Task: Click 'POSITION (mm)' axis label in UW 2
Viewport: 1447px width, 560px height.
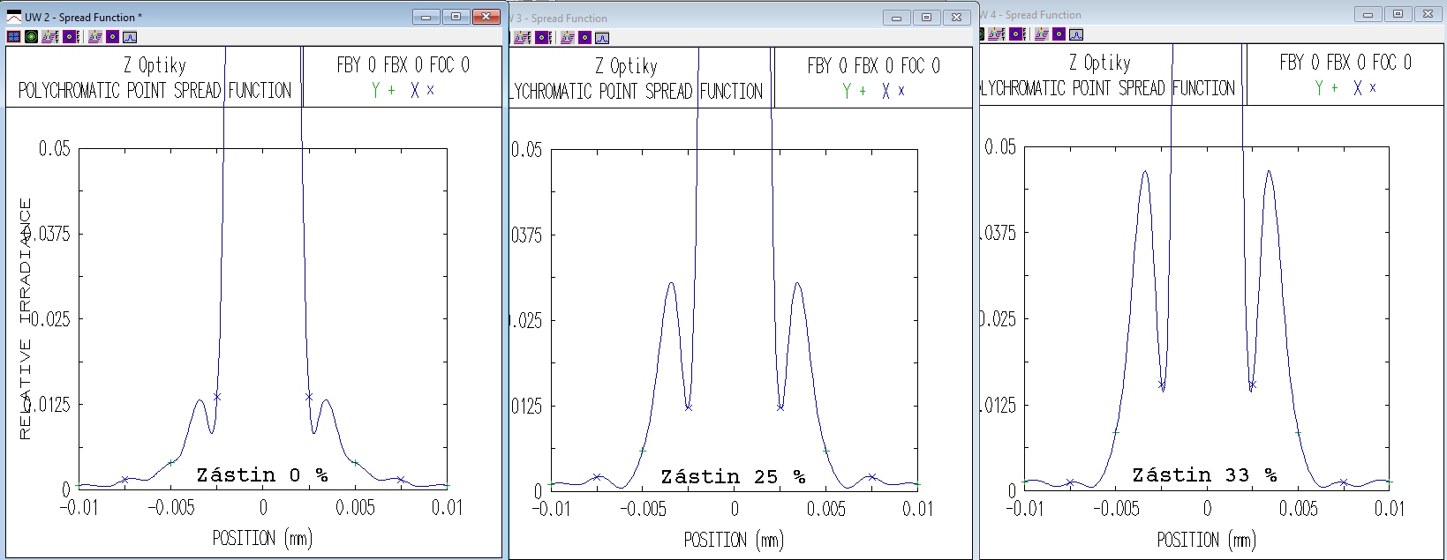Action: 262,538
